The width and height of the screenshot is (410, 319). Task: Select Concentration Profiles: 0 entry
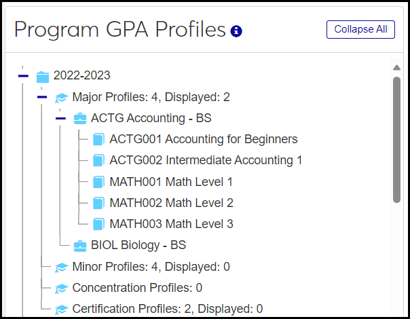pyautogui.click(x=137, y=288)
